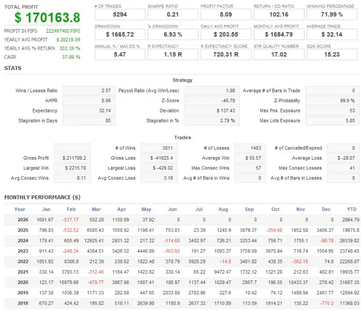Select R Expectancy Score value 720.31 R
Screen dimensions: 361x311
pos(226,54)
